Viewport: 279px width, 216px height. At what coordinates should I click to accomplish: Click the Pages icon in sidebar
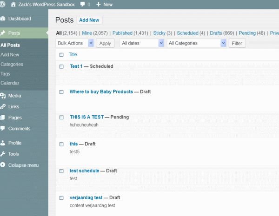tap(4, 118)
